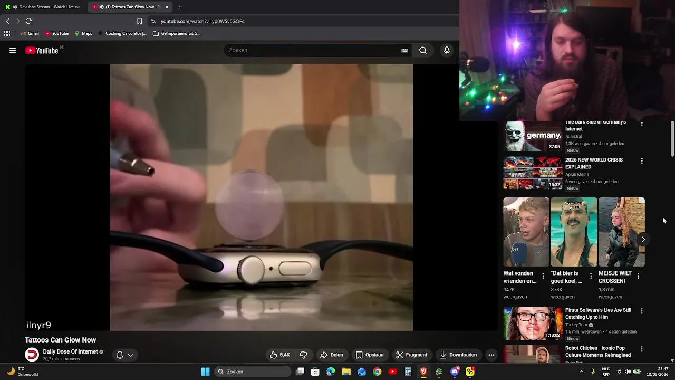Click the video player to pause
The width and height of the screenshot is (675, 380).
point(261,197)
